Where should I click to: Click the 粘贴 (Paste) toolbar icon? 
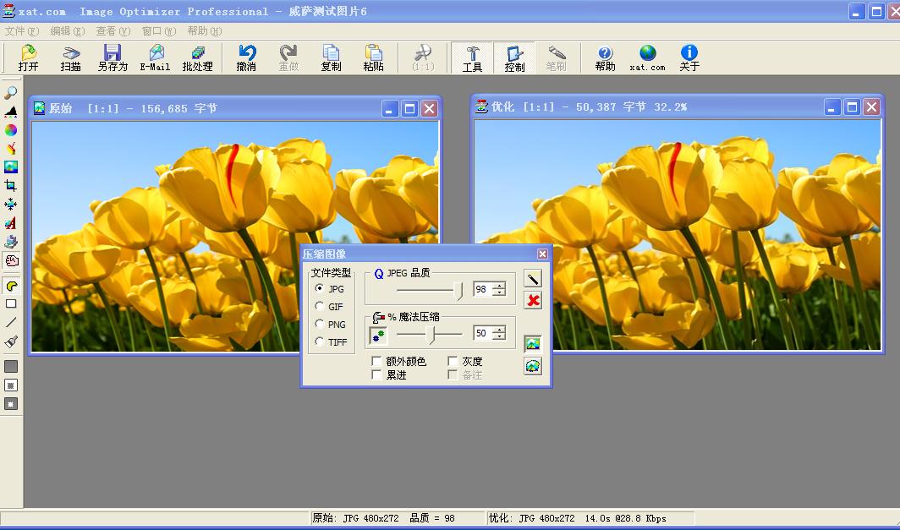tap(374, 58)
